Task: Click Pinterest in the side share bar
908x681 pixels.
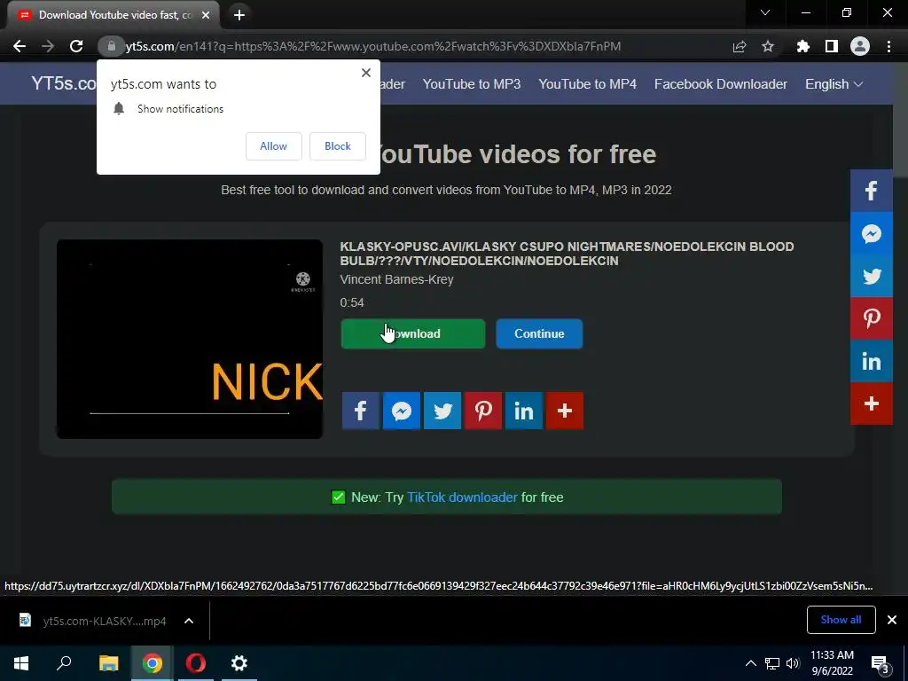Action: point(872,318)
